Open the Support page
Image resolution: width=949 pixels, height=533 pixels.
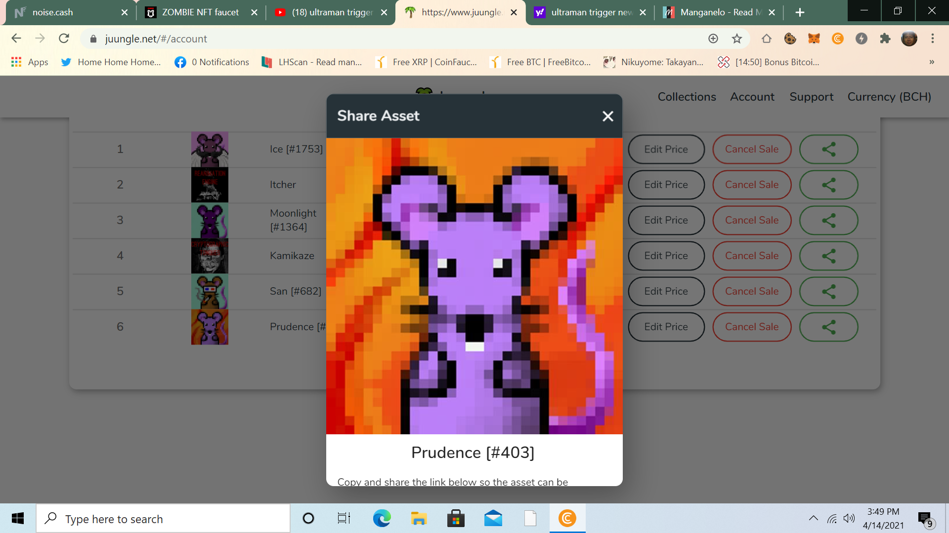[x=811, y=97]
